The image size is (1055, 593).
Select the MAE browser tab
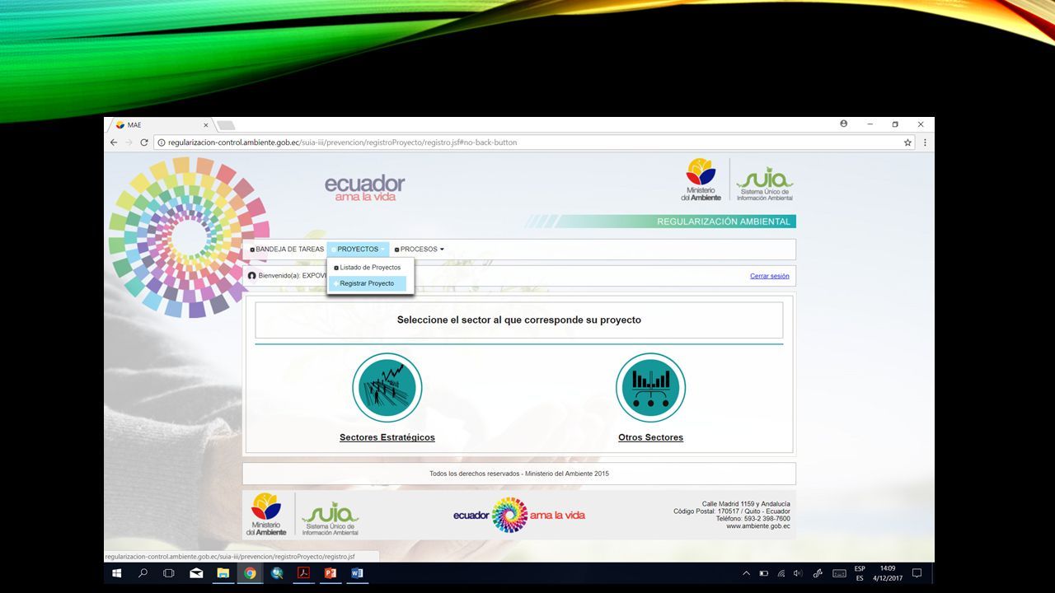pyautogui.click(x=162, y=125)
